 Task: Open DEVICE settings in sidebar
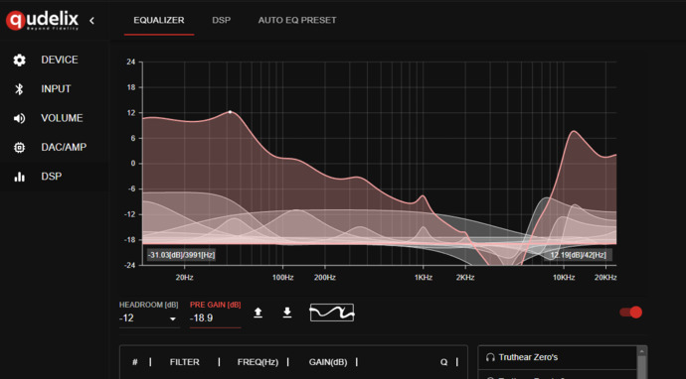55,60
